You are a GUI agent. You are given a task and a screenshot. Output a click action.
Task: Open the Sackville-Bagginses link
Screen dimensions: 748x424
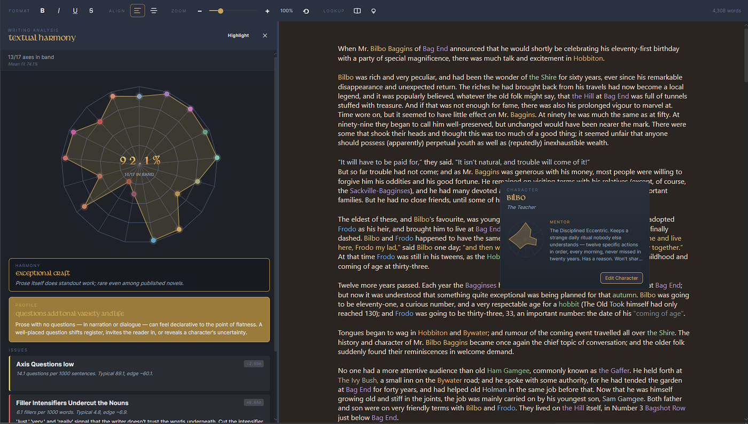[x=380, y=191]
